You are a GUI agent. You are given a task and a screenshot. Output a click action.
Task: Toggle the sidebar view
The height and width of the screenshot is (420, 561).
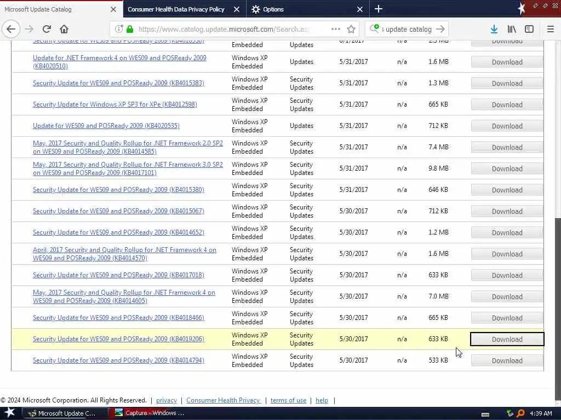529,29
